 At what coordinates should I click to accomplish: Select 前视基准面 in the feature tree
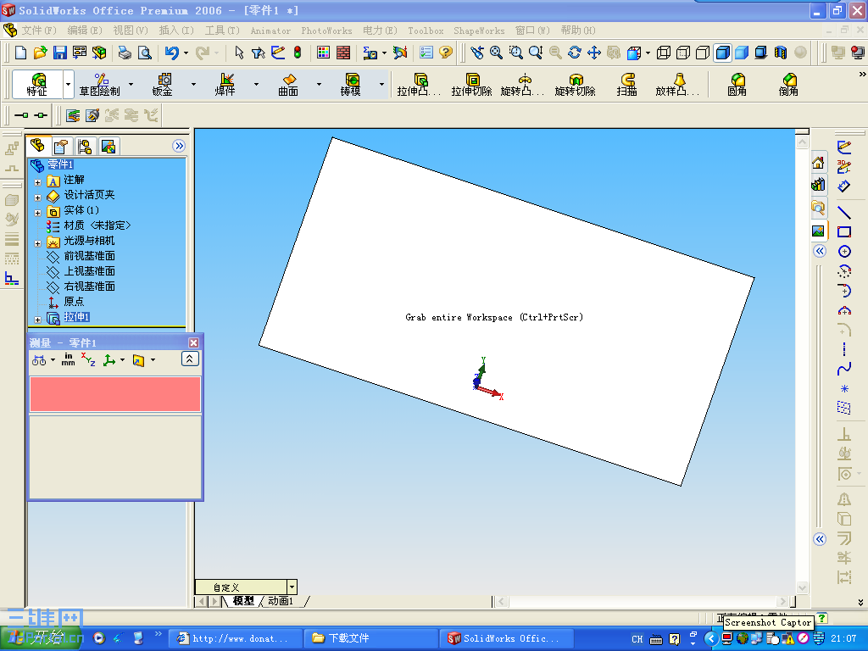(x=91, y=255)
